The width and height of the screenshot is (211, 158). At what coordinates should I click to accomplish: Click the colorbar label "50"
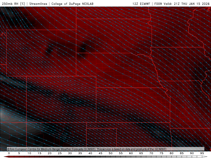pos(111,153)
